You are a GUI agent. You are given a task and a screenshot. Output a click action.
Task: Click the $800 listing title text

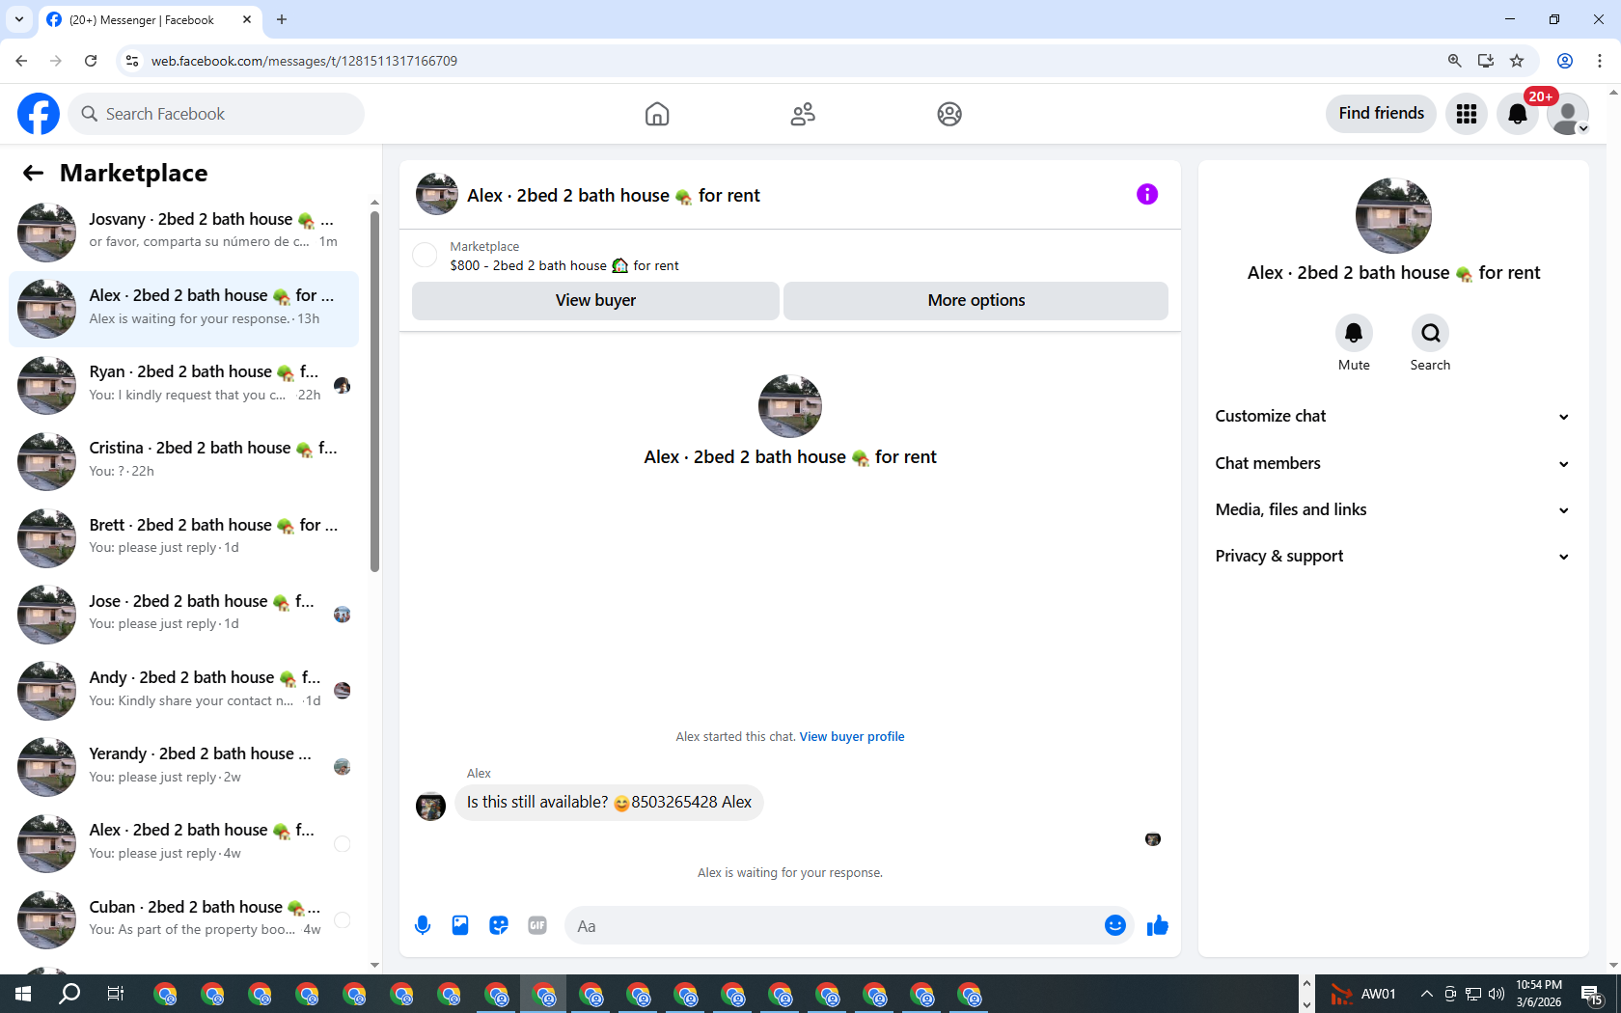(x=563, y=265)
